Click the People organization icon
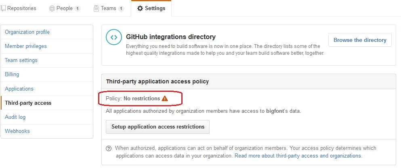 pos(52,8)
